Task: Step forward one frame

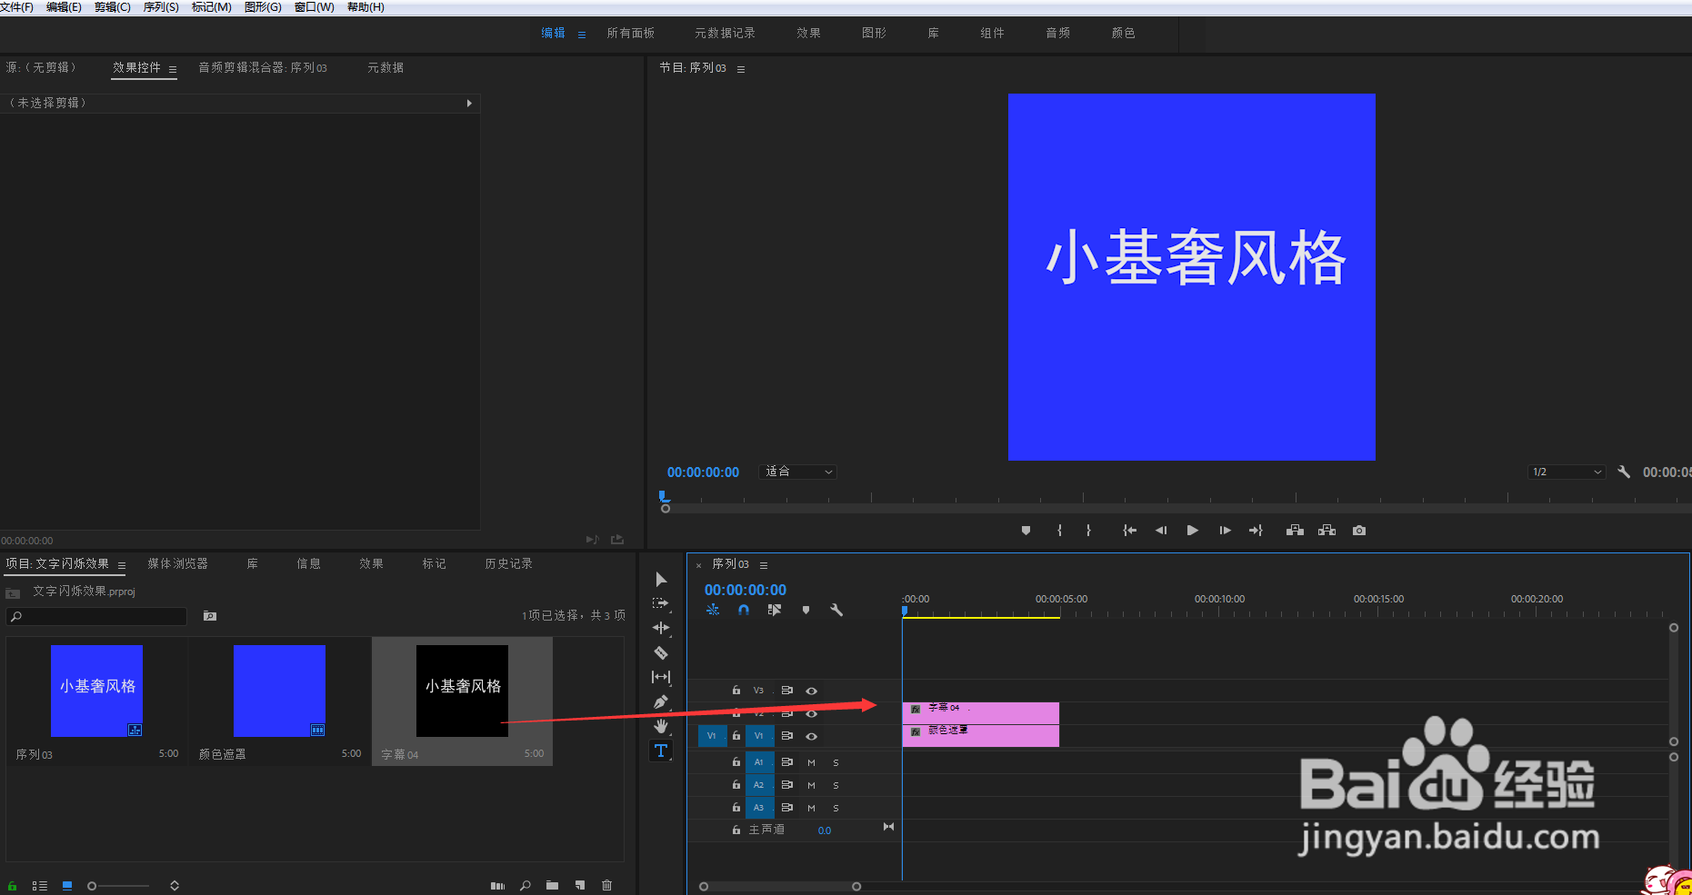Action: (1225, 531)
